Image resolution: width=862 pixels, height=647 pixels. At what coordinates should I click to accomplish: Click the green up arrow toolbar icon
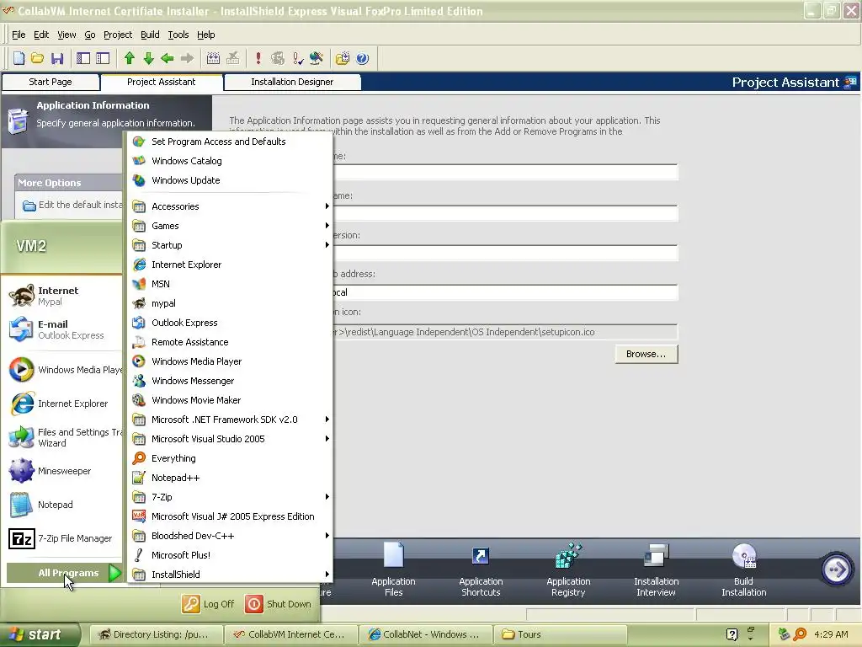130,58
